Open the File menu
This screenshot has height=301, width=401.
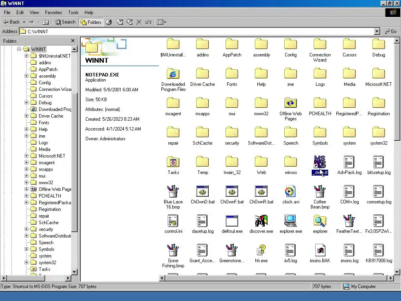click(7, 12)
